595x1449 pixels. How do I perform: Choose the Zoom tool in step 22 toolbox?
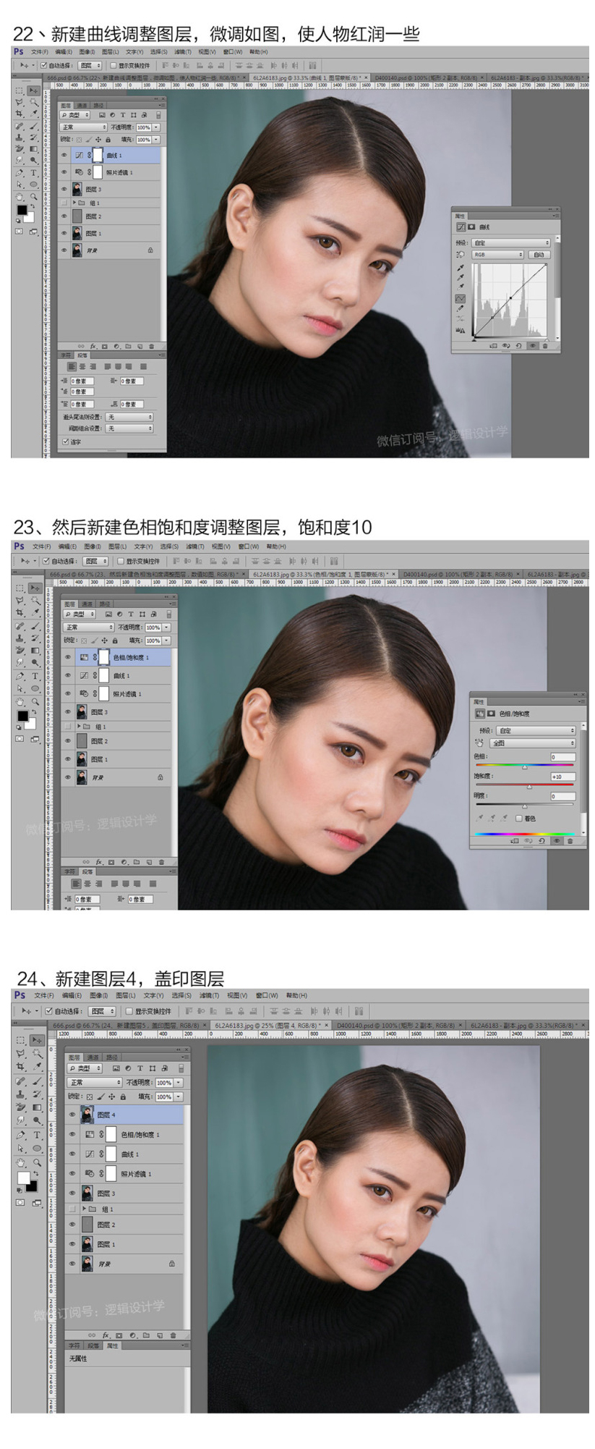pyautogui.click(x=33, y=196)
